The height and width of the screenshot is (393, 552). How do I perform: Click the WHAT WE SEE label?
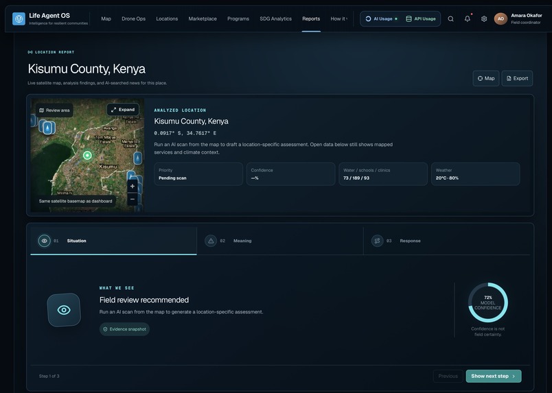coord(117,288)
